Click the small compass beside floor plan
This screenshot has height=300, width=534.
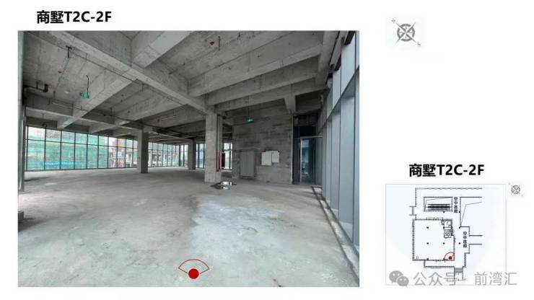pyautogui.click(x=516, y=190)
